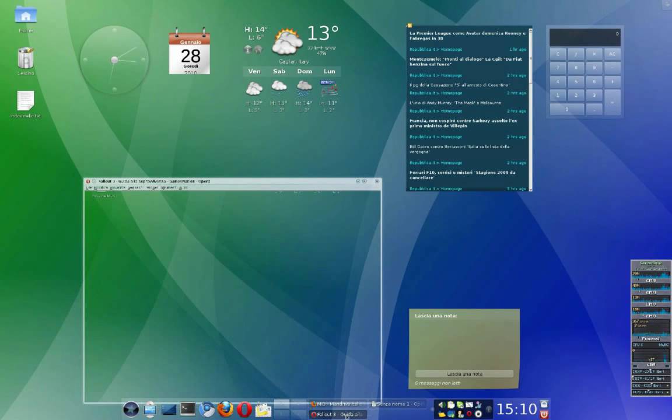Click the note text area under Lascia una nota
The image size is (672, 420).
click(x=464, y=344)
